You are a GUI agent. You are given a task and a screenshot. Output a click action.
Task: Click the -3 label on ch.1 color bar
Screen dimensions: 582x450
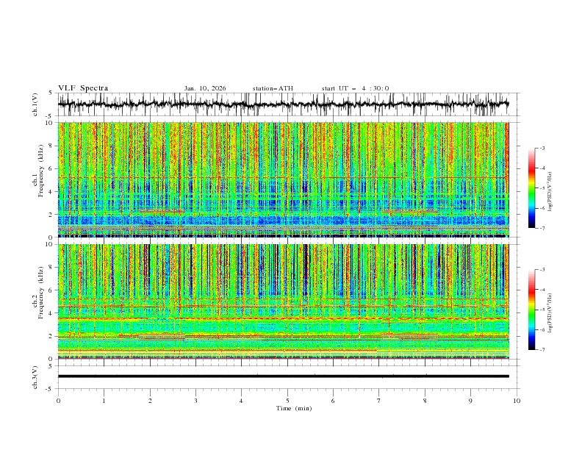pyautogui.click(x=542, y=148)
